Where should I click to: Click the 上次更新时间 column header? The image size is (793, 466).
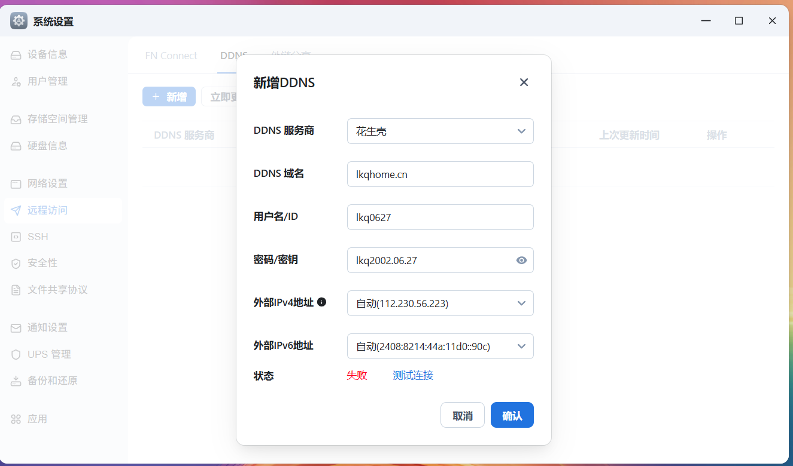coord(629,135)
